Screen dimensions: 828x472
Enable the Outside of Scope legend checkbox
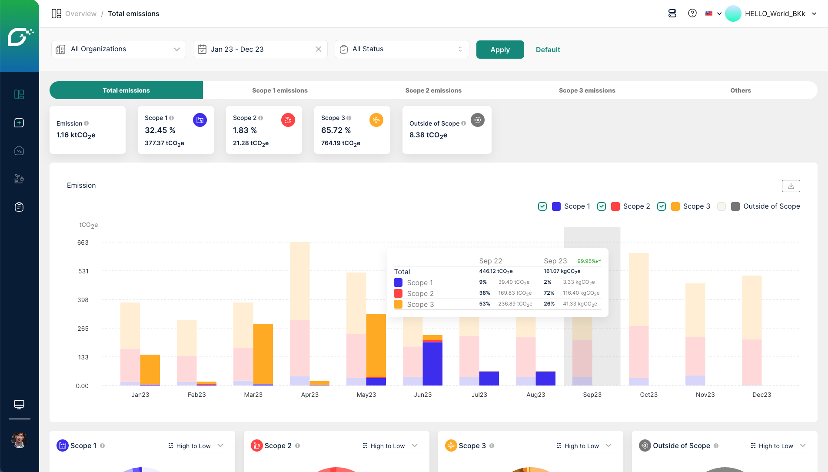click(x=722, y=206)
